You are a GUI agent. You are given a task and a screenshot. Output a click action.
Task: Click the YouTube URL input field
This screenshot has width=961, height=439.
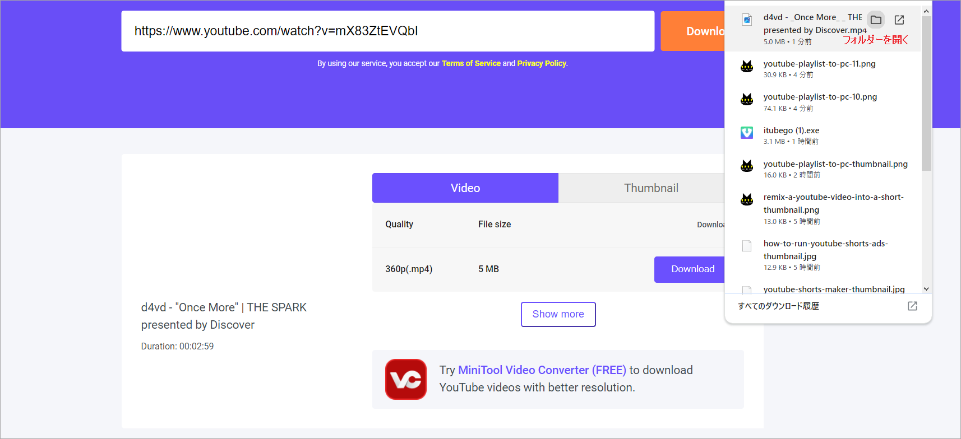tap(388, 31)
